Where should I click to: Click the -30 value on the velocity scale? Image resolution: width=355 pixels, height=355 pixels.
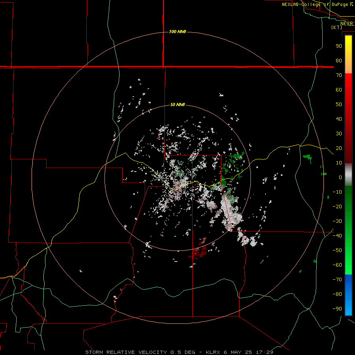[337, 221]
